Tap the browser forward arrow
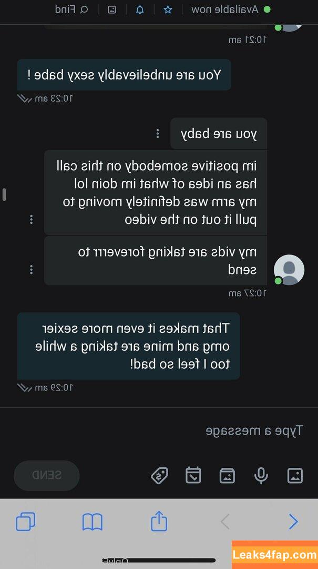The width and height of the screenshot is (318, 569). (293, 522)
